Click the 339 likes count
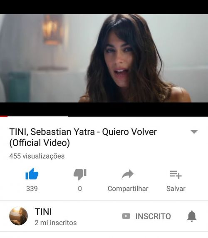208x238 pixels. click(32, 188)
